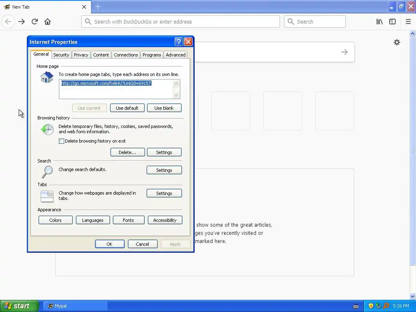This screenshot has width=416, height=312.
Task: Click the magnifier in the address bar
Action: click(88, 22)
